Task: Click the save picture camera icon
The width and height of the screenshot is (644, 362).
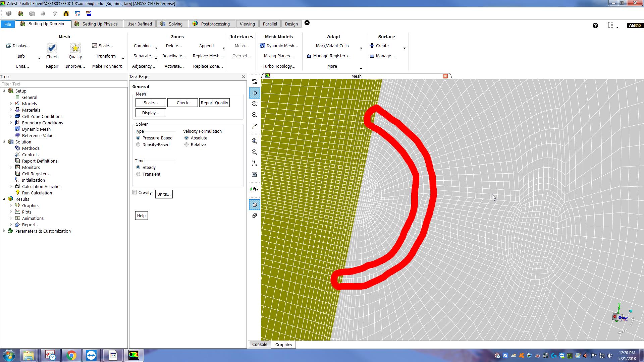Action: [x=255, y=174]
